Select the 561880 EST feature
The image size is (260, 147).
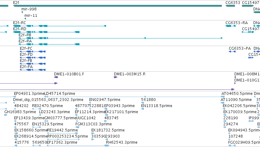click(x=142, y=103)
